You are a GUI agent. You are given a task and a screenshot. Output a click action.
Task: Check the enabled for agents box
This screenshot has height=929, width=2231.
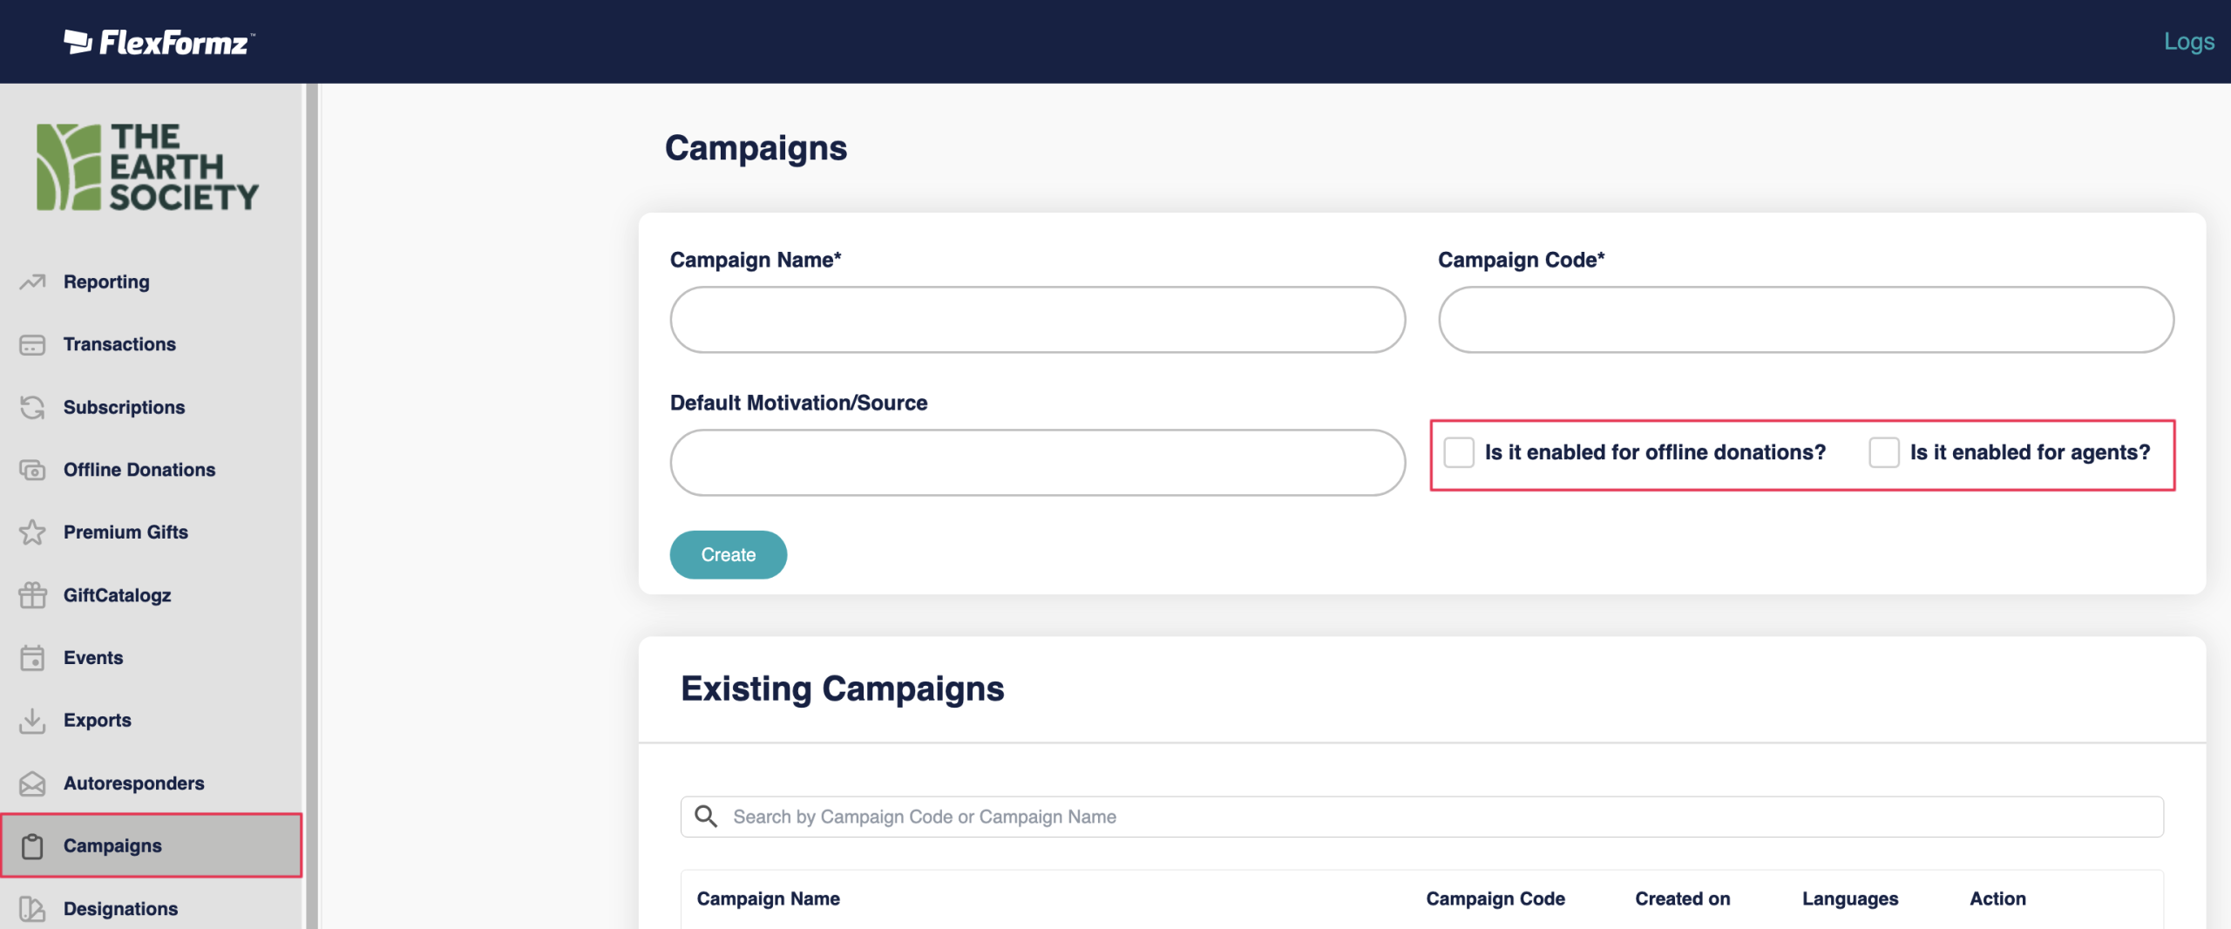coord(1883,452)
